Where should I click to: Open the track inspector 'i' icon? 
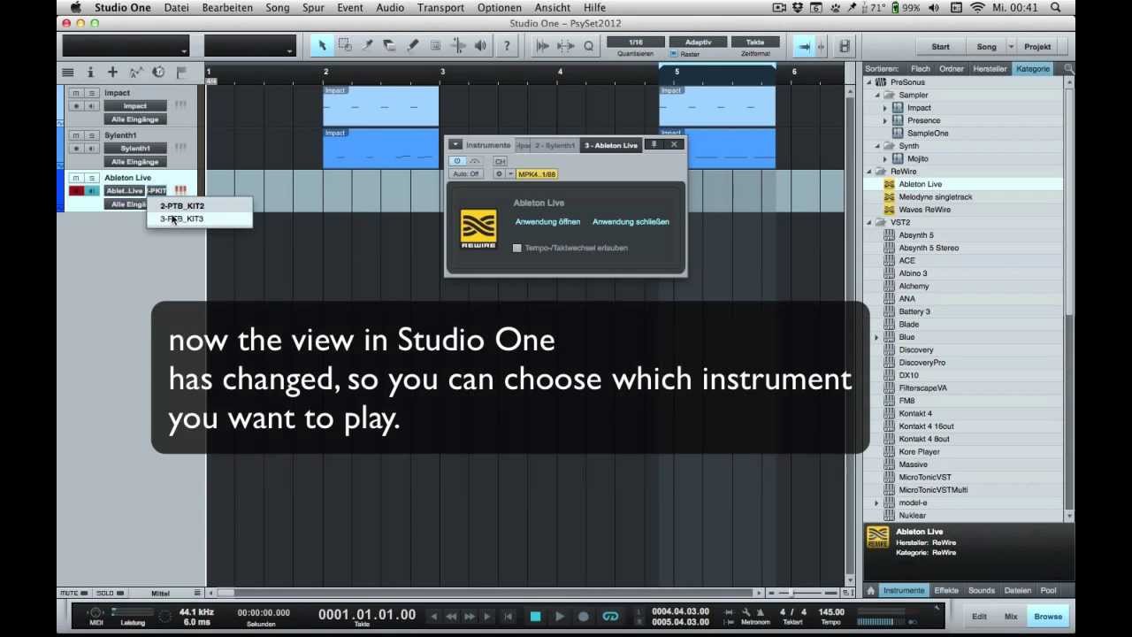tap(90, 73)
